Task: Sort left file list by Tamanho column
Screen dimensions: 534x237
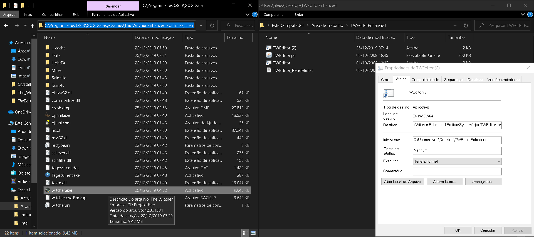Action: 235,37
